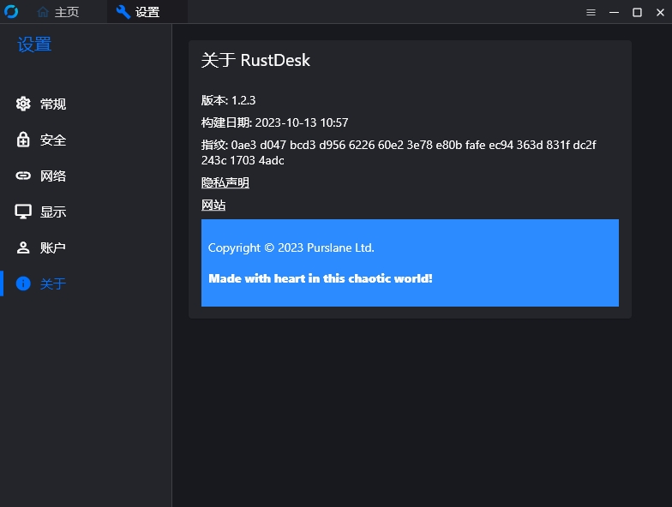Go to 网络 settings label

click(53, 176)
